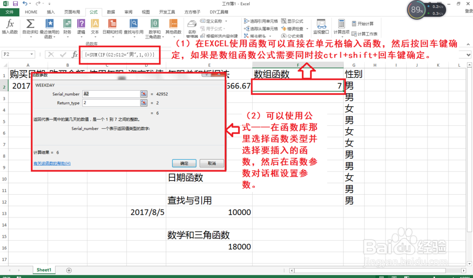Image resolution: width=473 pixels, height=278 pixels.
Task: Open the 有关该函数的帮助(H) link
Action: (x=52, y=164)
